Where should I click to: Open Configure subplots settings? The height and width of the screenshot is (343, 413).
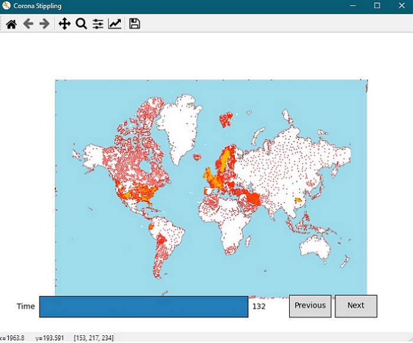[x=98, y=24]
